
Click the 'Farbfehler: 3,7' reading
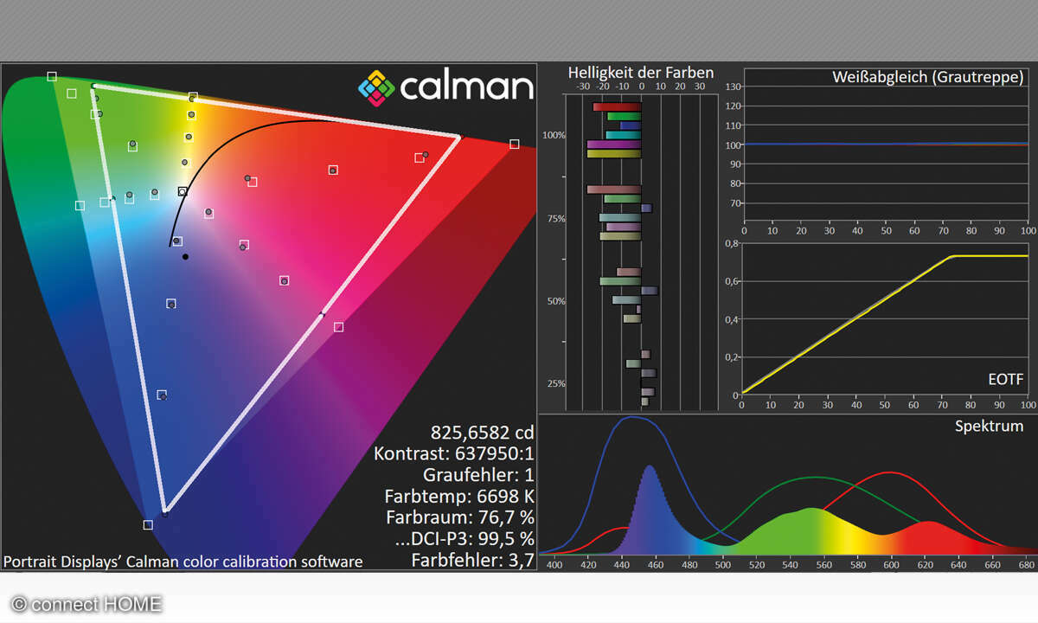(x=472, y=561)
